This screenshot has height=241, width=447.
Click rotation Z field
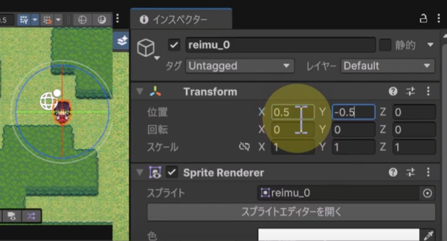[414, 129]
